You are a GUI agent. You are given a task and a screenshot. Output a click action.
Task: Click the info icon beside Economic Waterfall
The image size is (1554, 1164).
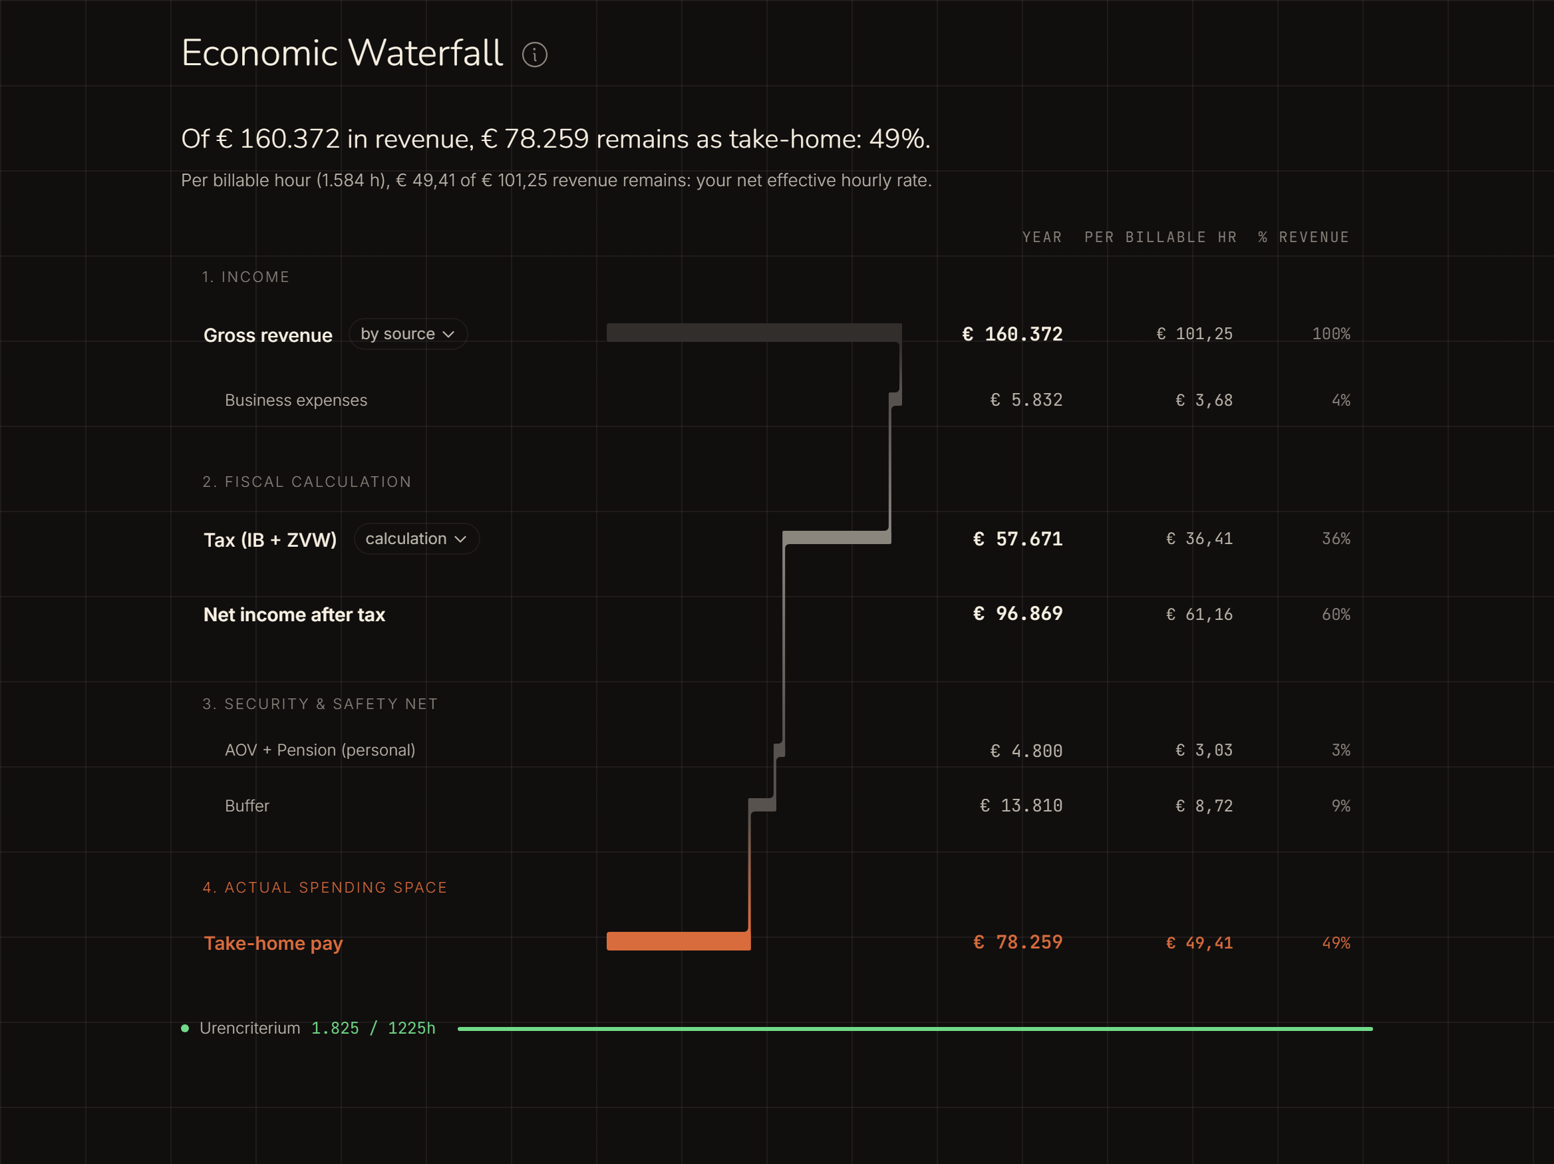pyautogui.click(x=535, y=55)
